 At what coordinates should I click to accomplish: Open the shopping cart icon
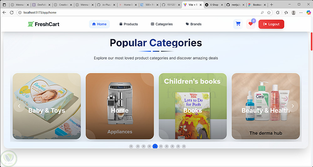(x=238, y=24)
